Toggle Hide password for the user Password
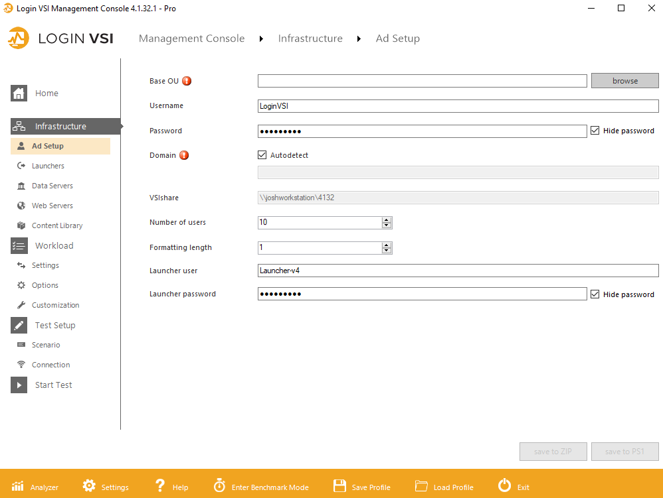 coord(595,131)
